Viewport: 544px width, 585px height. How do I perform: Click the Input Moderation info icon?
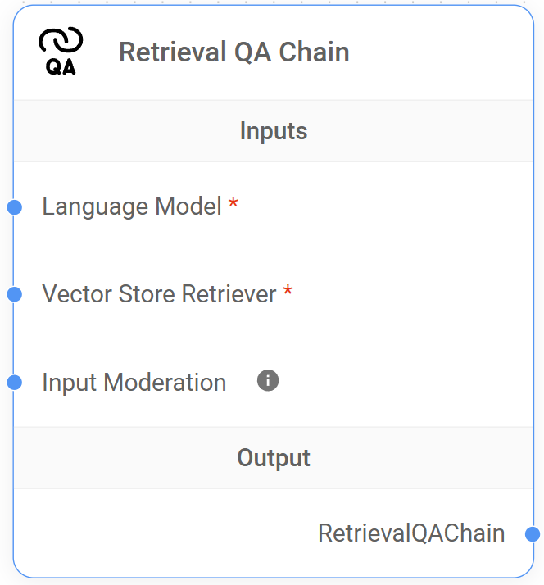(268, 380)
